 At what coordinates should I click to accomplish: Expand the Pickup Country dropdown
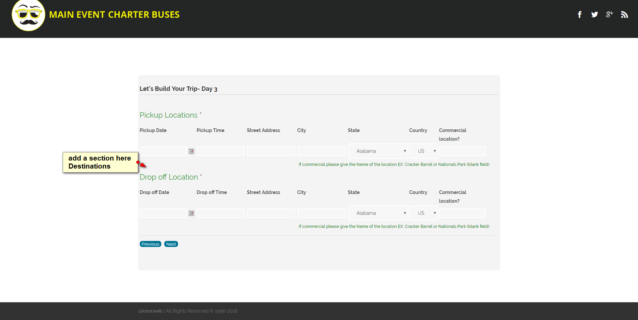pyautogui.click(x=424, y=151)
